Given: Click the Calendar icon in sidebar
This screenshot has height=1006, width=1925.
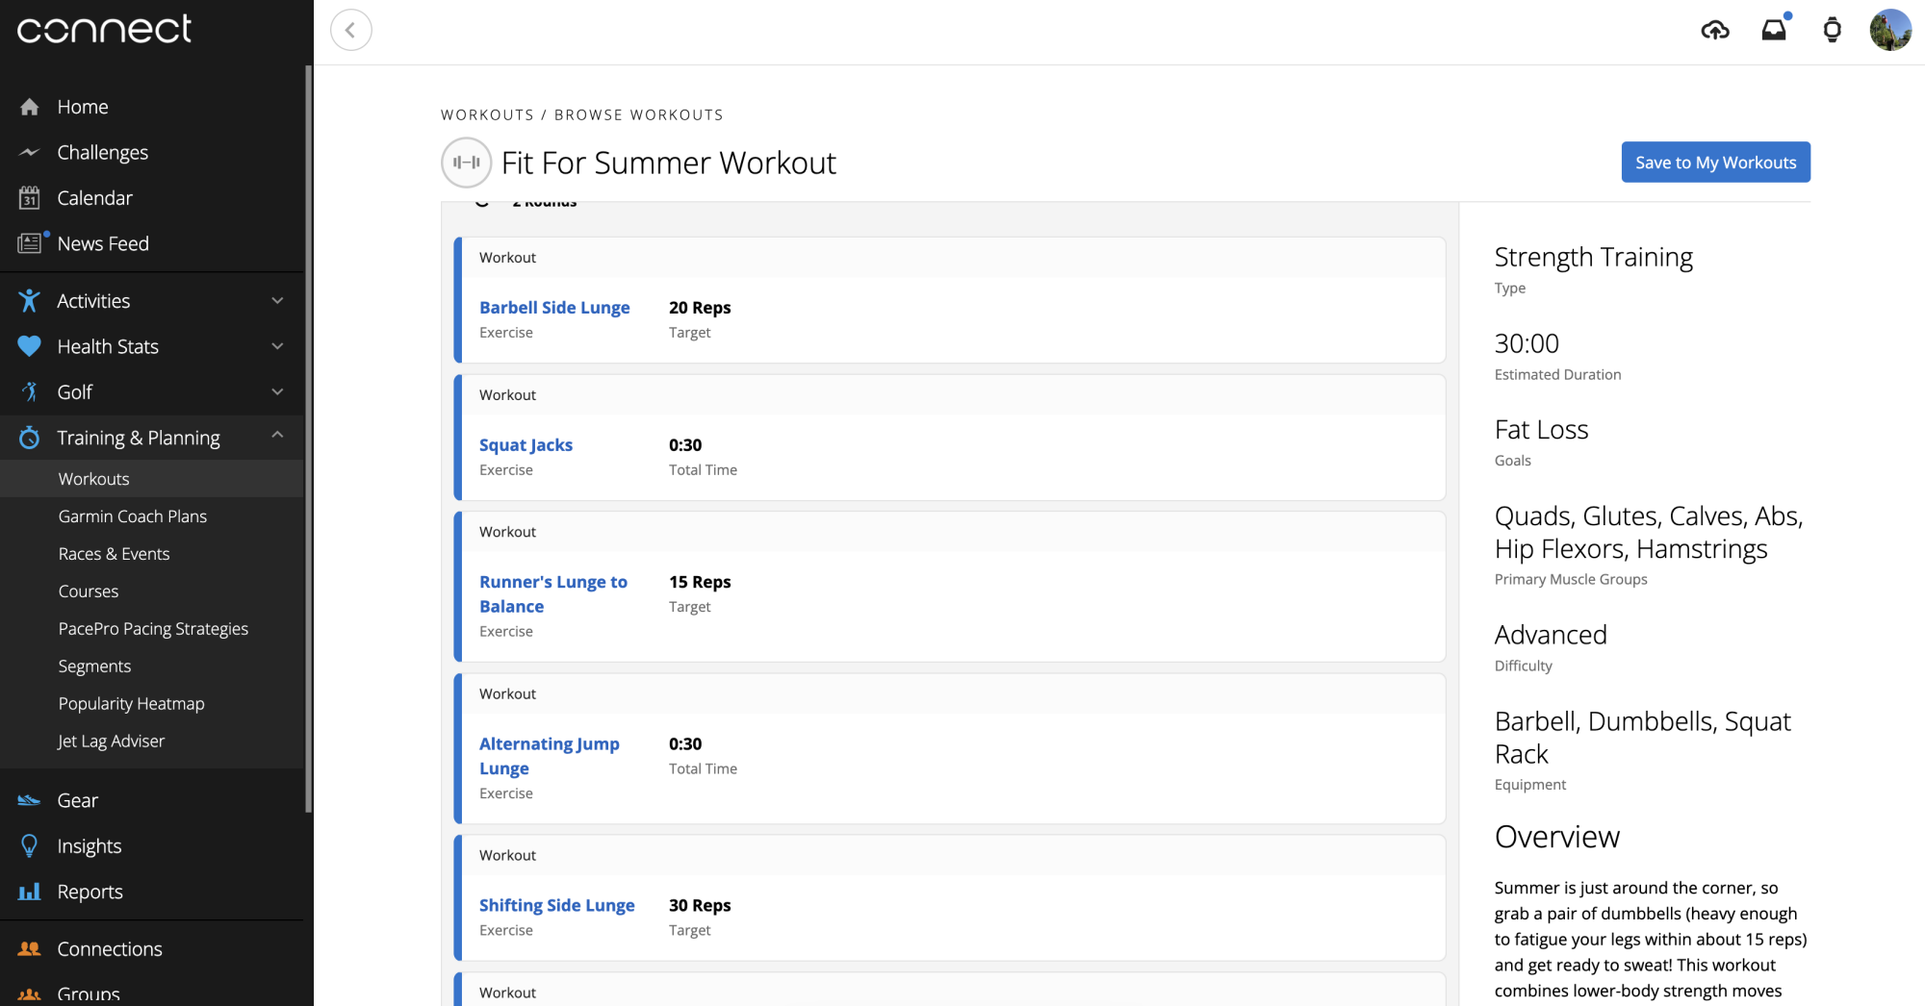Looking at the screenshot, I should pyautogui.click(x=30, y=198).
